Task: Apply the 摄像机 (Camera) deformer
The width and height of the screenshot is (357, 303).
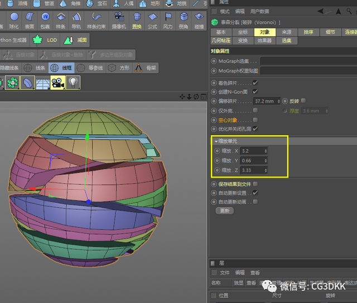Action: click(x=119, y=21)
